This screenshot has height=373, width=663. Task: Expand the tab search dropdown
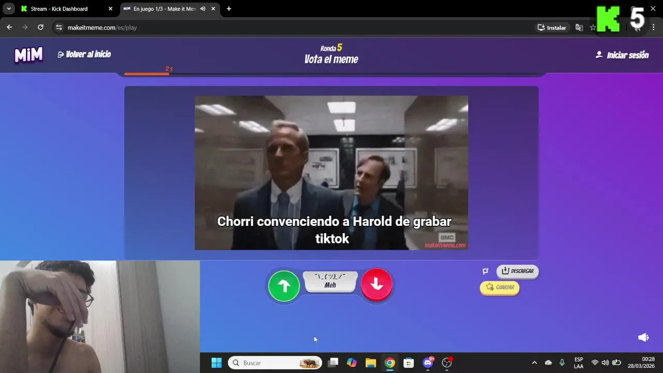[x=9, y=9]
